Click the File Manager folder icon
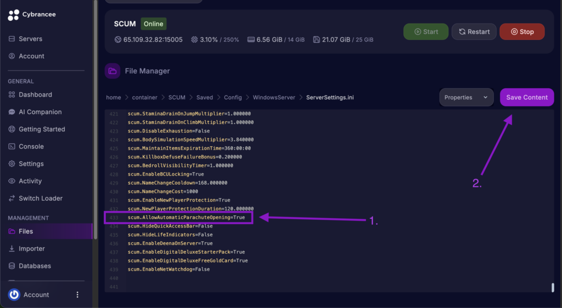Image resolution: width=562 pixels, height=308 pixels. (x=113, y=71)
